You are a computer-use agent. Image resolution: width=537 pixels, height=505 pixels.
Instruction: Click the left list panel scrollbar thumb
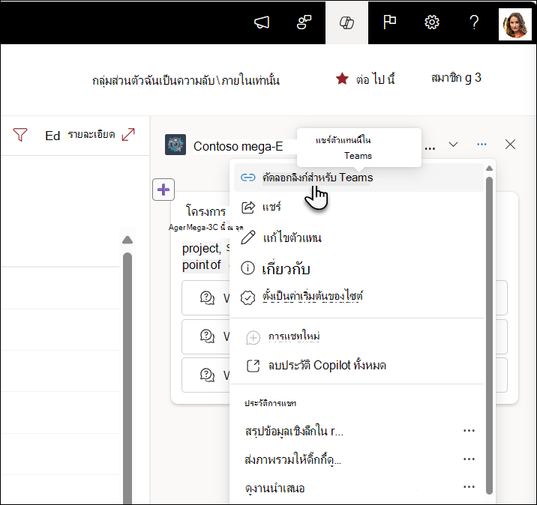(x=127, y=378)
